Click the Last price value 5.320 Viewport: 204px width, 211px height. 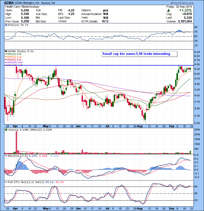[x=188, y=18]
